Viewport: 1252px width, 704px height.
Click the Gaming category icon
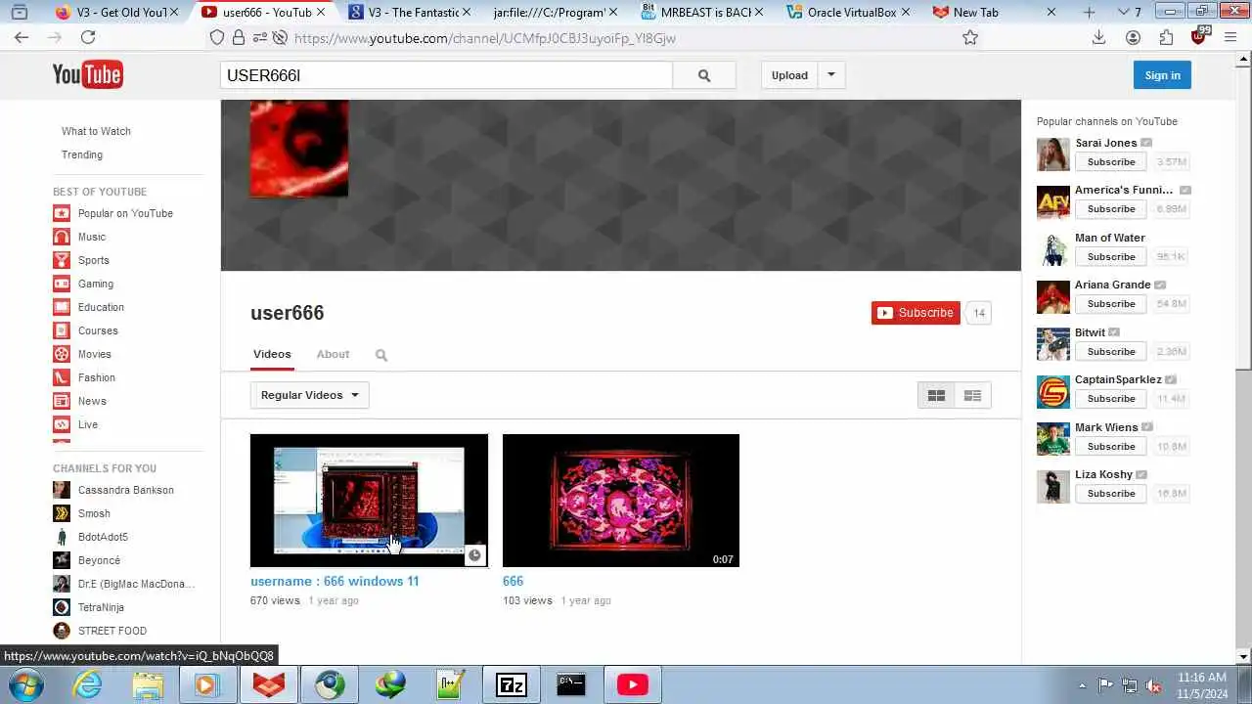[62, 284]
